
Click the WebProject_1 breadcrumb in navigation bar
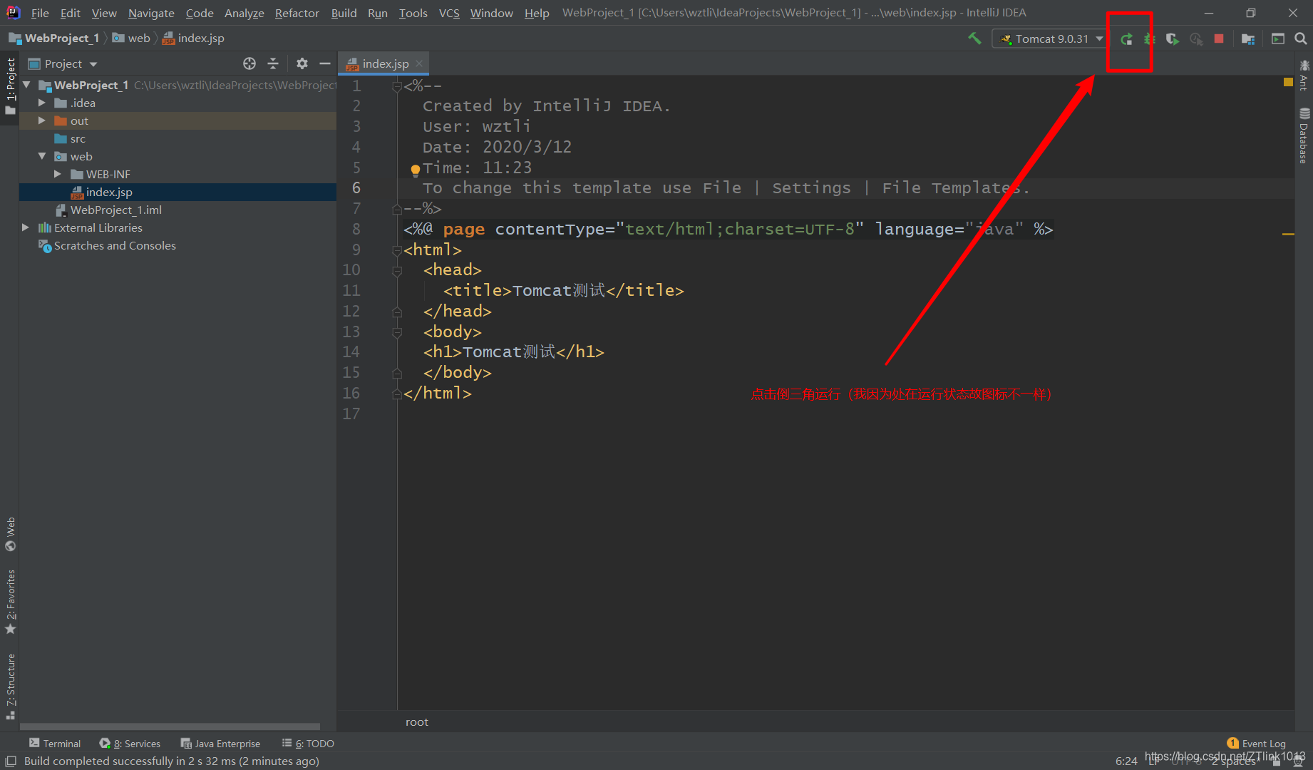(54, 38)
